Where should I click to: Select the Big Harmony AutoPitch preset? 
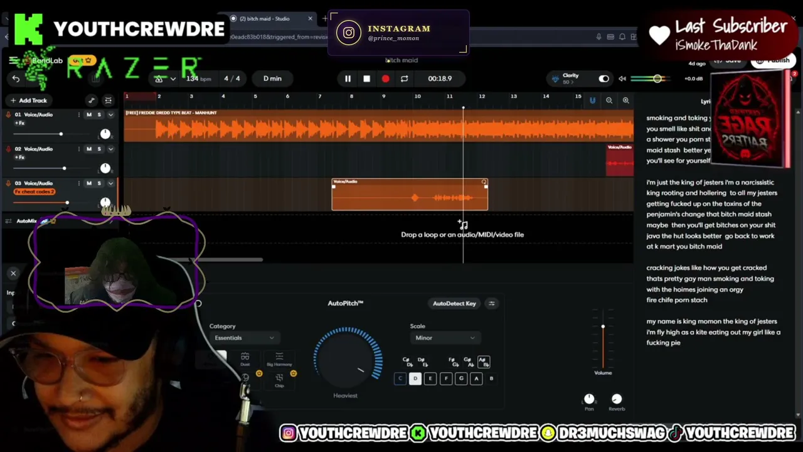[x=279, y=359]
